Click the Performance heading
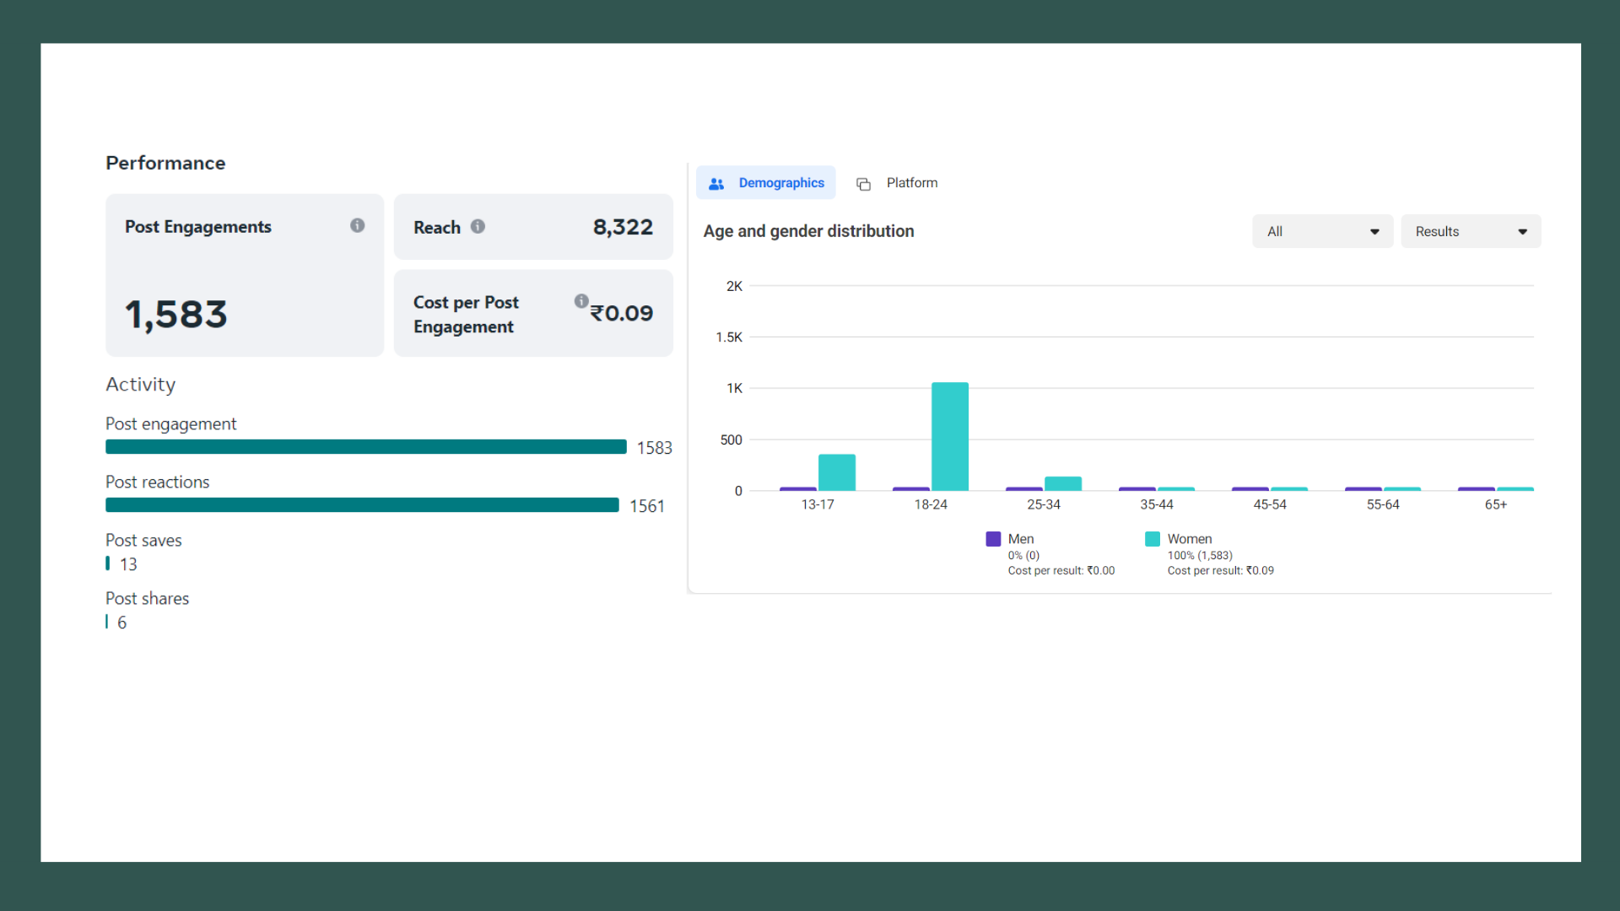The height and width of the screenshot is (911, 1620). 165,163
